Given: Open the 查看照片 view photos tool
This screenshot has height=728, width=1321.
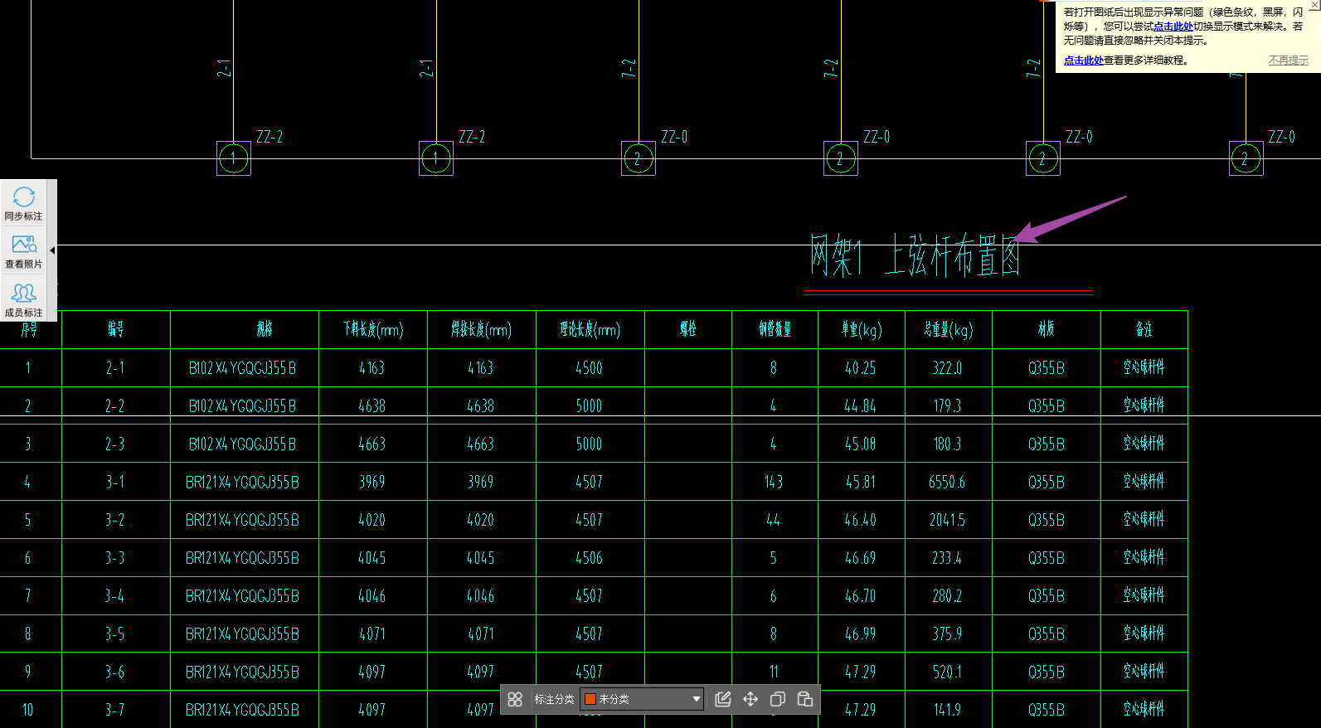Looking at the screenshot, I should [x=24, y=252].
